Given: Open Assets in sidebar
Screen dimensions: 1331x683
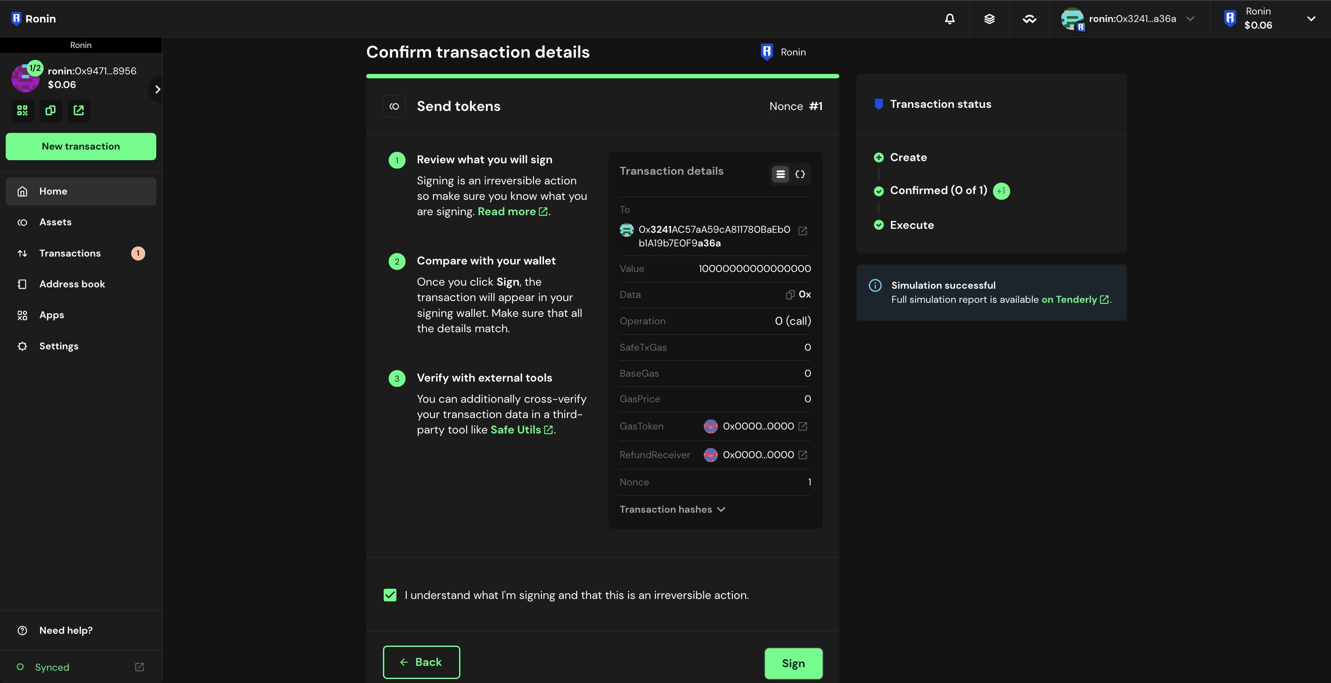Looking at the screenshot, I should coord(81,222).
